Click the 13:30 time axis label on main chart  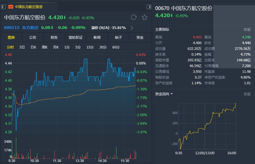tap(80, 161)
